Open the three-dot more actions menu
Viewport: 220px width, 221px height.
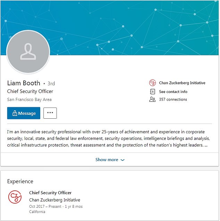(50, 113)
